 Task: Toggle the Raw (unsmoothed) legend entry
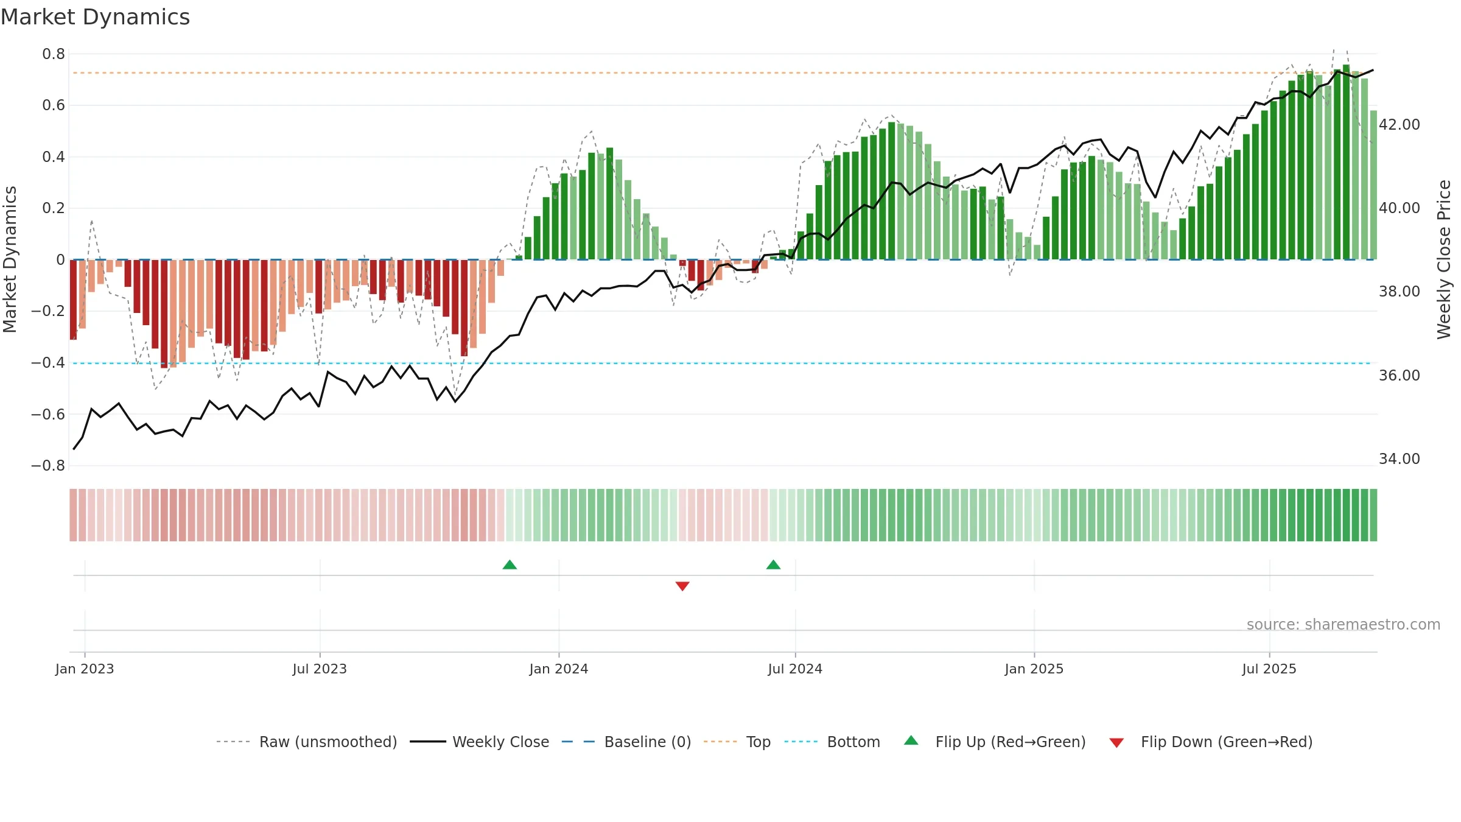[307, 742]
